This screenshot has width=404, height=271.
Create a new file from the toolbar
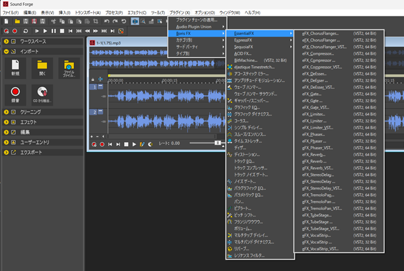pos(6,21)
